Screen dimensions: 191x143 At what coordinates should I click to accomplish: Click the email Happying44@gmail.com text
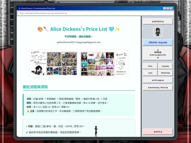(88, 42)
